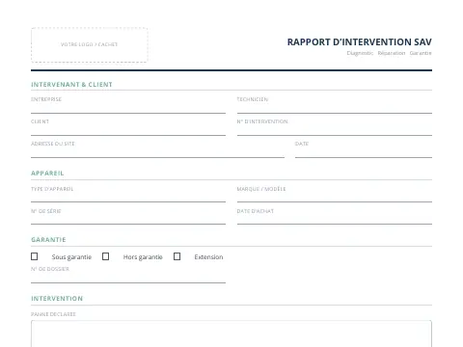Click the N° d'intervention field

335,130
